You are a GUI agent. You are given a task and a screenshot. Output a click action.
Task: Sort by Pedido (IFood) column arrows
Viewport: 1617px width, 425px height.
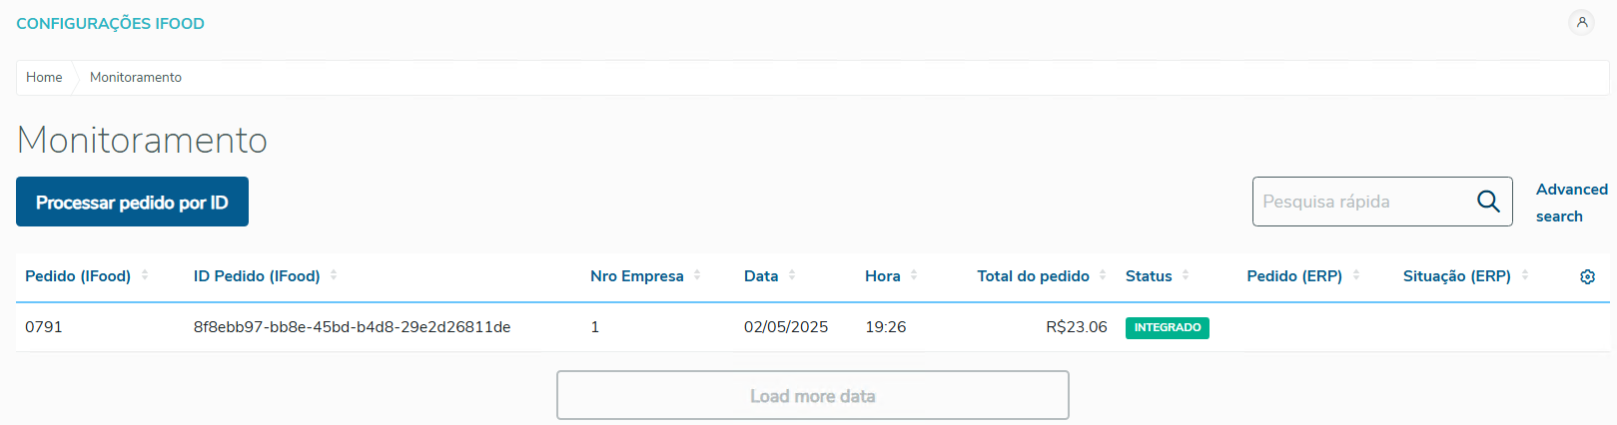coord(145,275)
